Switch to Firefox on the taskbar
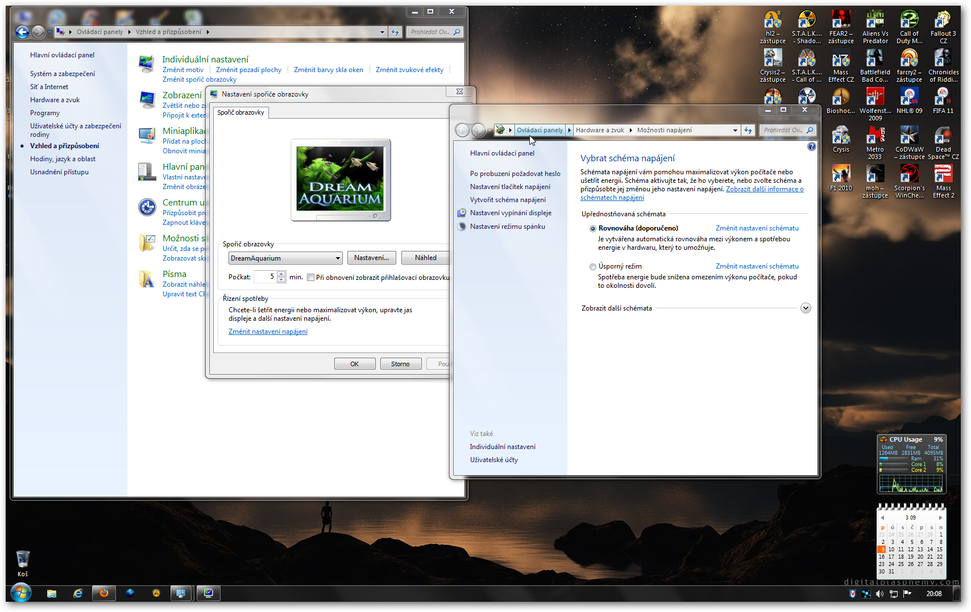 (104, 593)
